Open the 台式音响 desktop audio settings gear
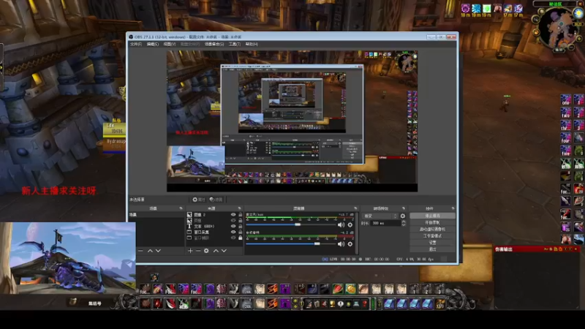 pos(350,244)
